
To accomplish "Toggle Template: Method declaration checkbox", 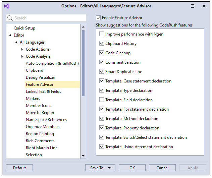I will click(x=102, y=118).
